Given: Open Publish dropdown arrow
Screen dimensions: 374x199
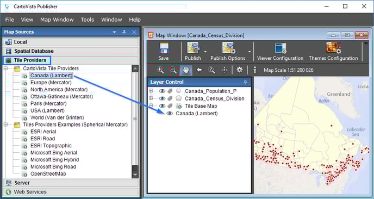Looking at the screenshot, I should 205,52.
